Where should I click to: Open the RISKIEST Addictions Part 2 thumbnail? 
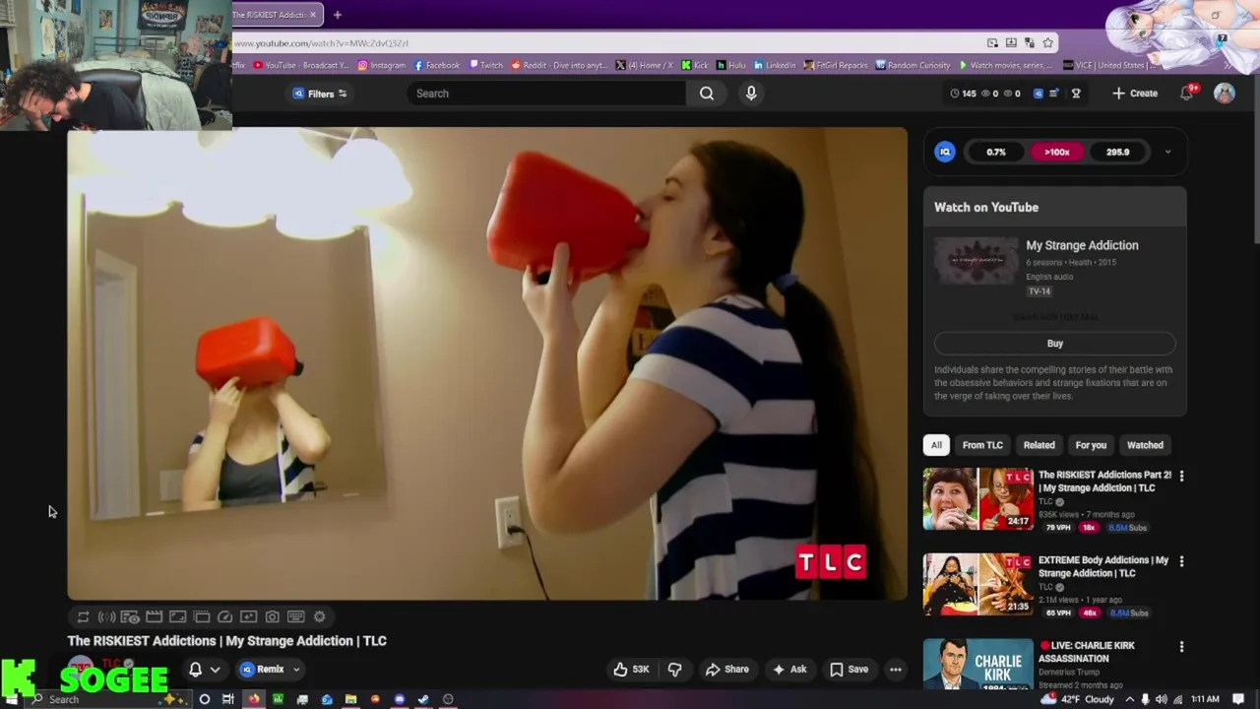pyautogui.click(x=978, y=499)
